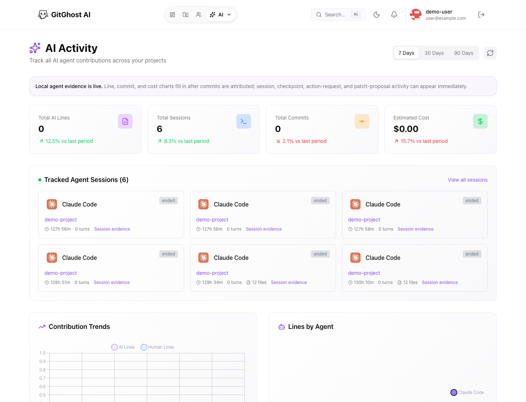The width and height of the screenshot is (526, 402).
Task: Click the logout icon
Action: [x=481, y=15]
